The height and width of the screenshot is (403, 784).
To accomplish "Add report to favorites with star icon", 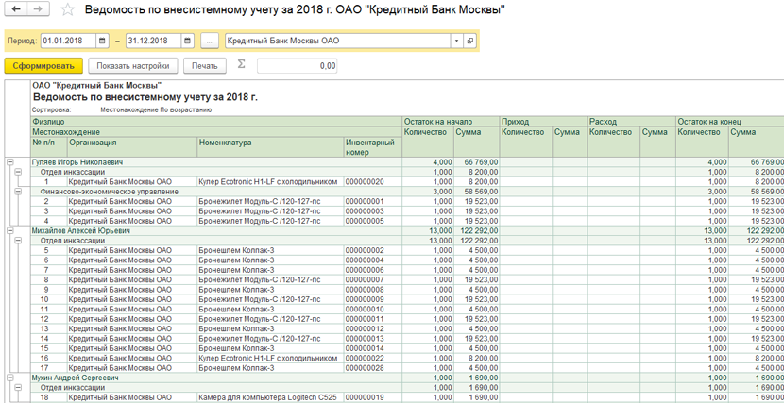I will 67,10.
